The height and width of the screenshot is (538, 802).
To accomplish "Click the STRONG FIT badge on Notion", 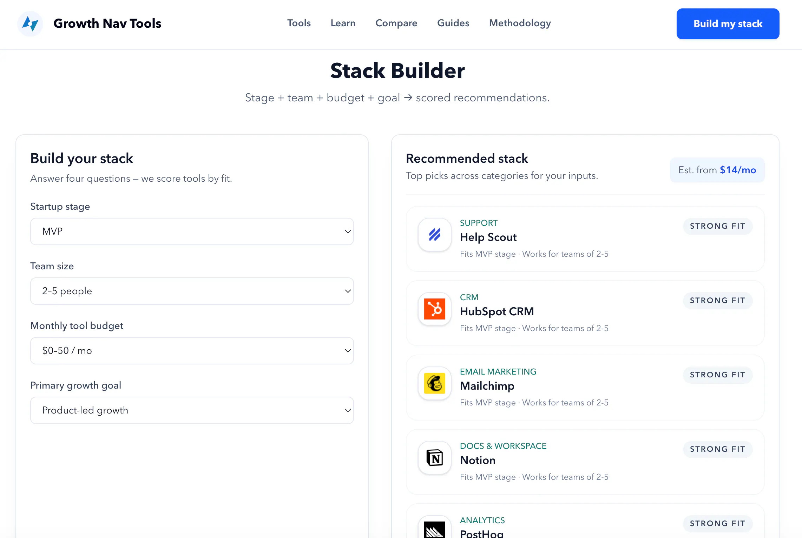I will coord(717,449).
